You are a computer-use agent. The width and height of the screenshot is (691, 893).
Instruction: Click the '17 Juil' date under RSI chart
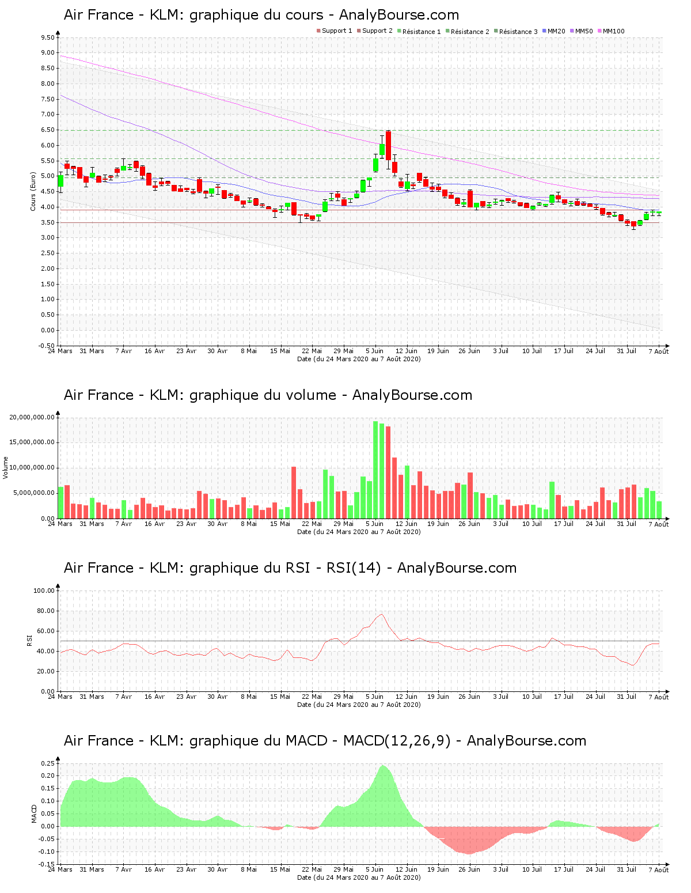click(x=564, y=697)
